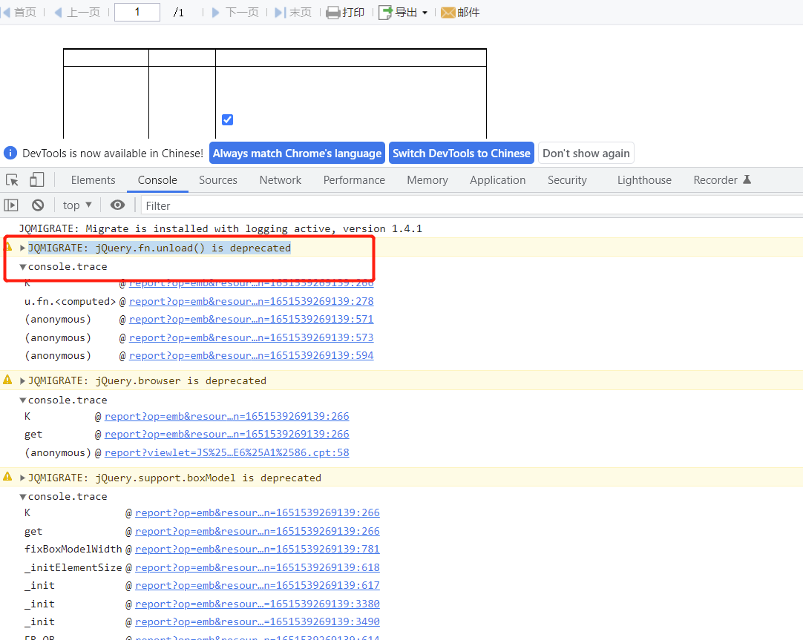The image size is (803, 640).
Task: Click warning icon beside jQuery.support.boxModel message
Action: tap(7, 476)
